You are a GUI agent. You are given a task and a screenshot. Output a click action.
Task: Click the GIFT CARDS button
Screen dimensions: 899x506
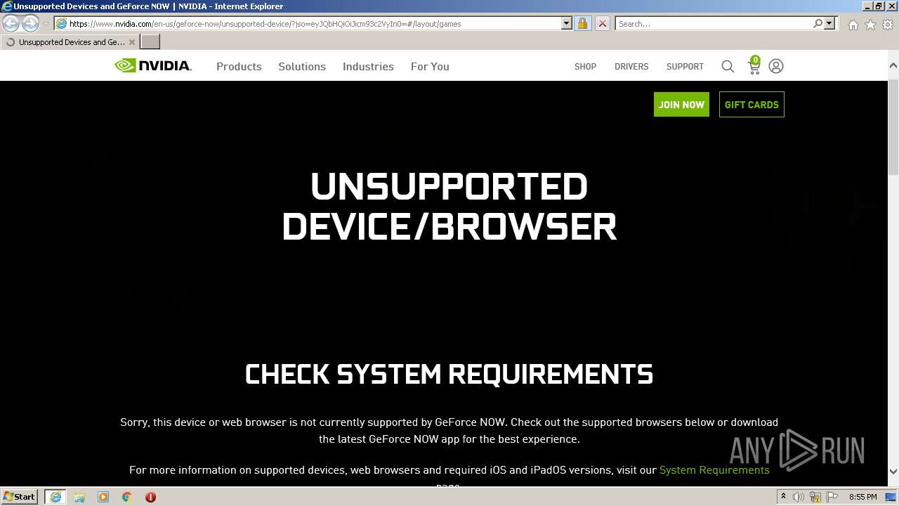[752, 104]
